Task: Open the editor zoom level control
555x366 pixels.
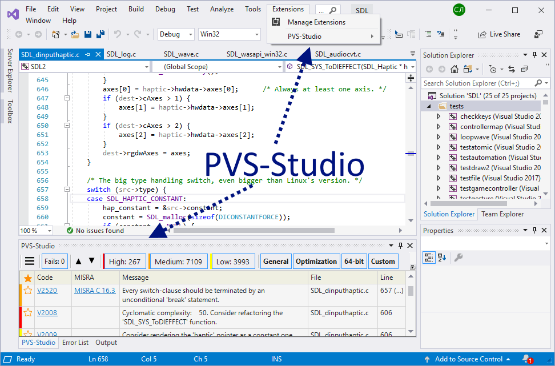Action: pyautogui.click(x=35, y=231)
